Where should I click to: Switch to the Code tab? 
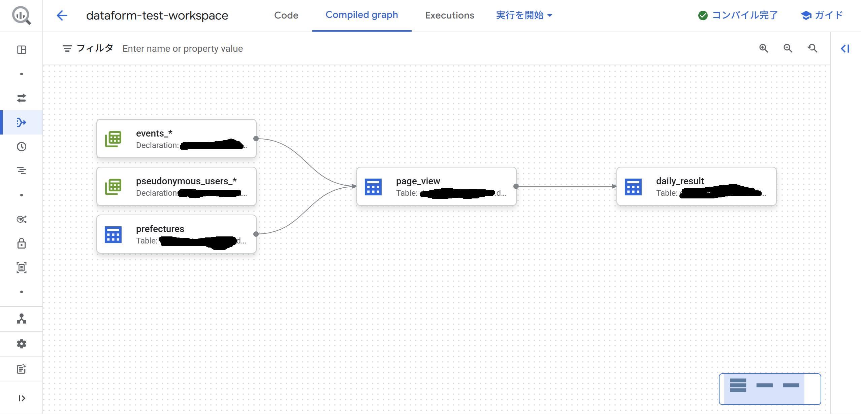[x=286, y=15]
